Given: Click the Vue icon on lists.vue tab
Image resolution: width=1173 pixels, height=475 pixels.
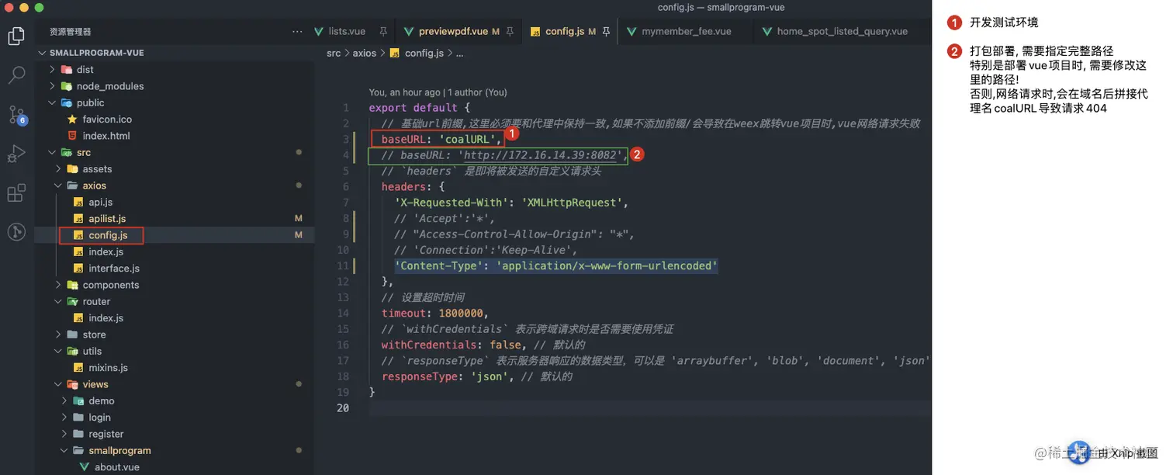Looking at the screenshot, I should 319,32.
